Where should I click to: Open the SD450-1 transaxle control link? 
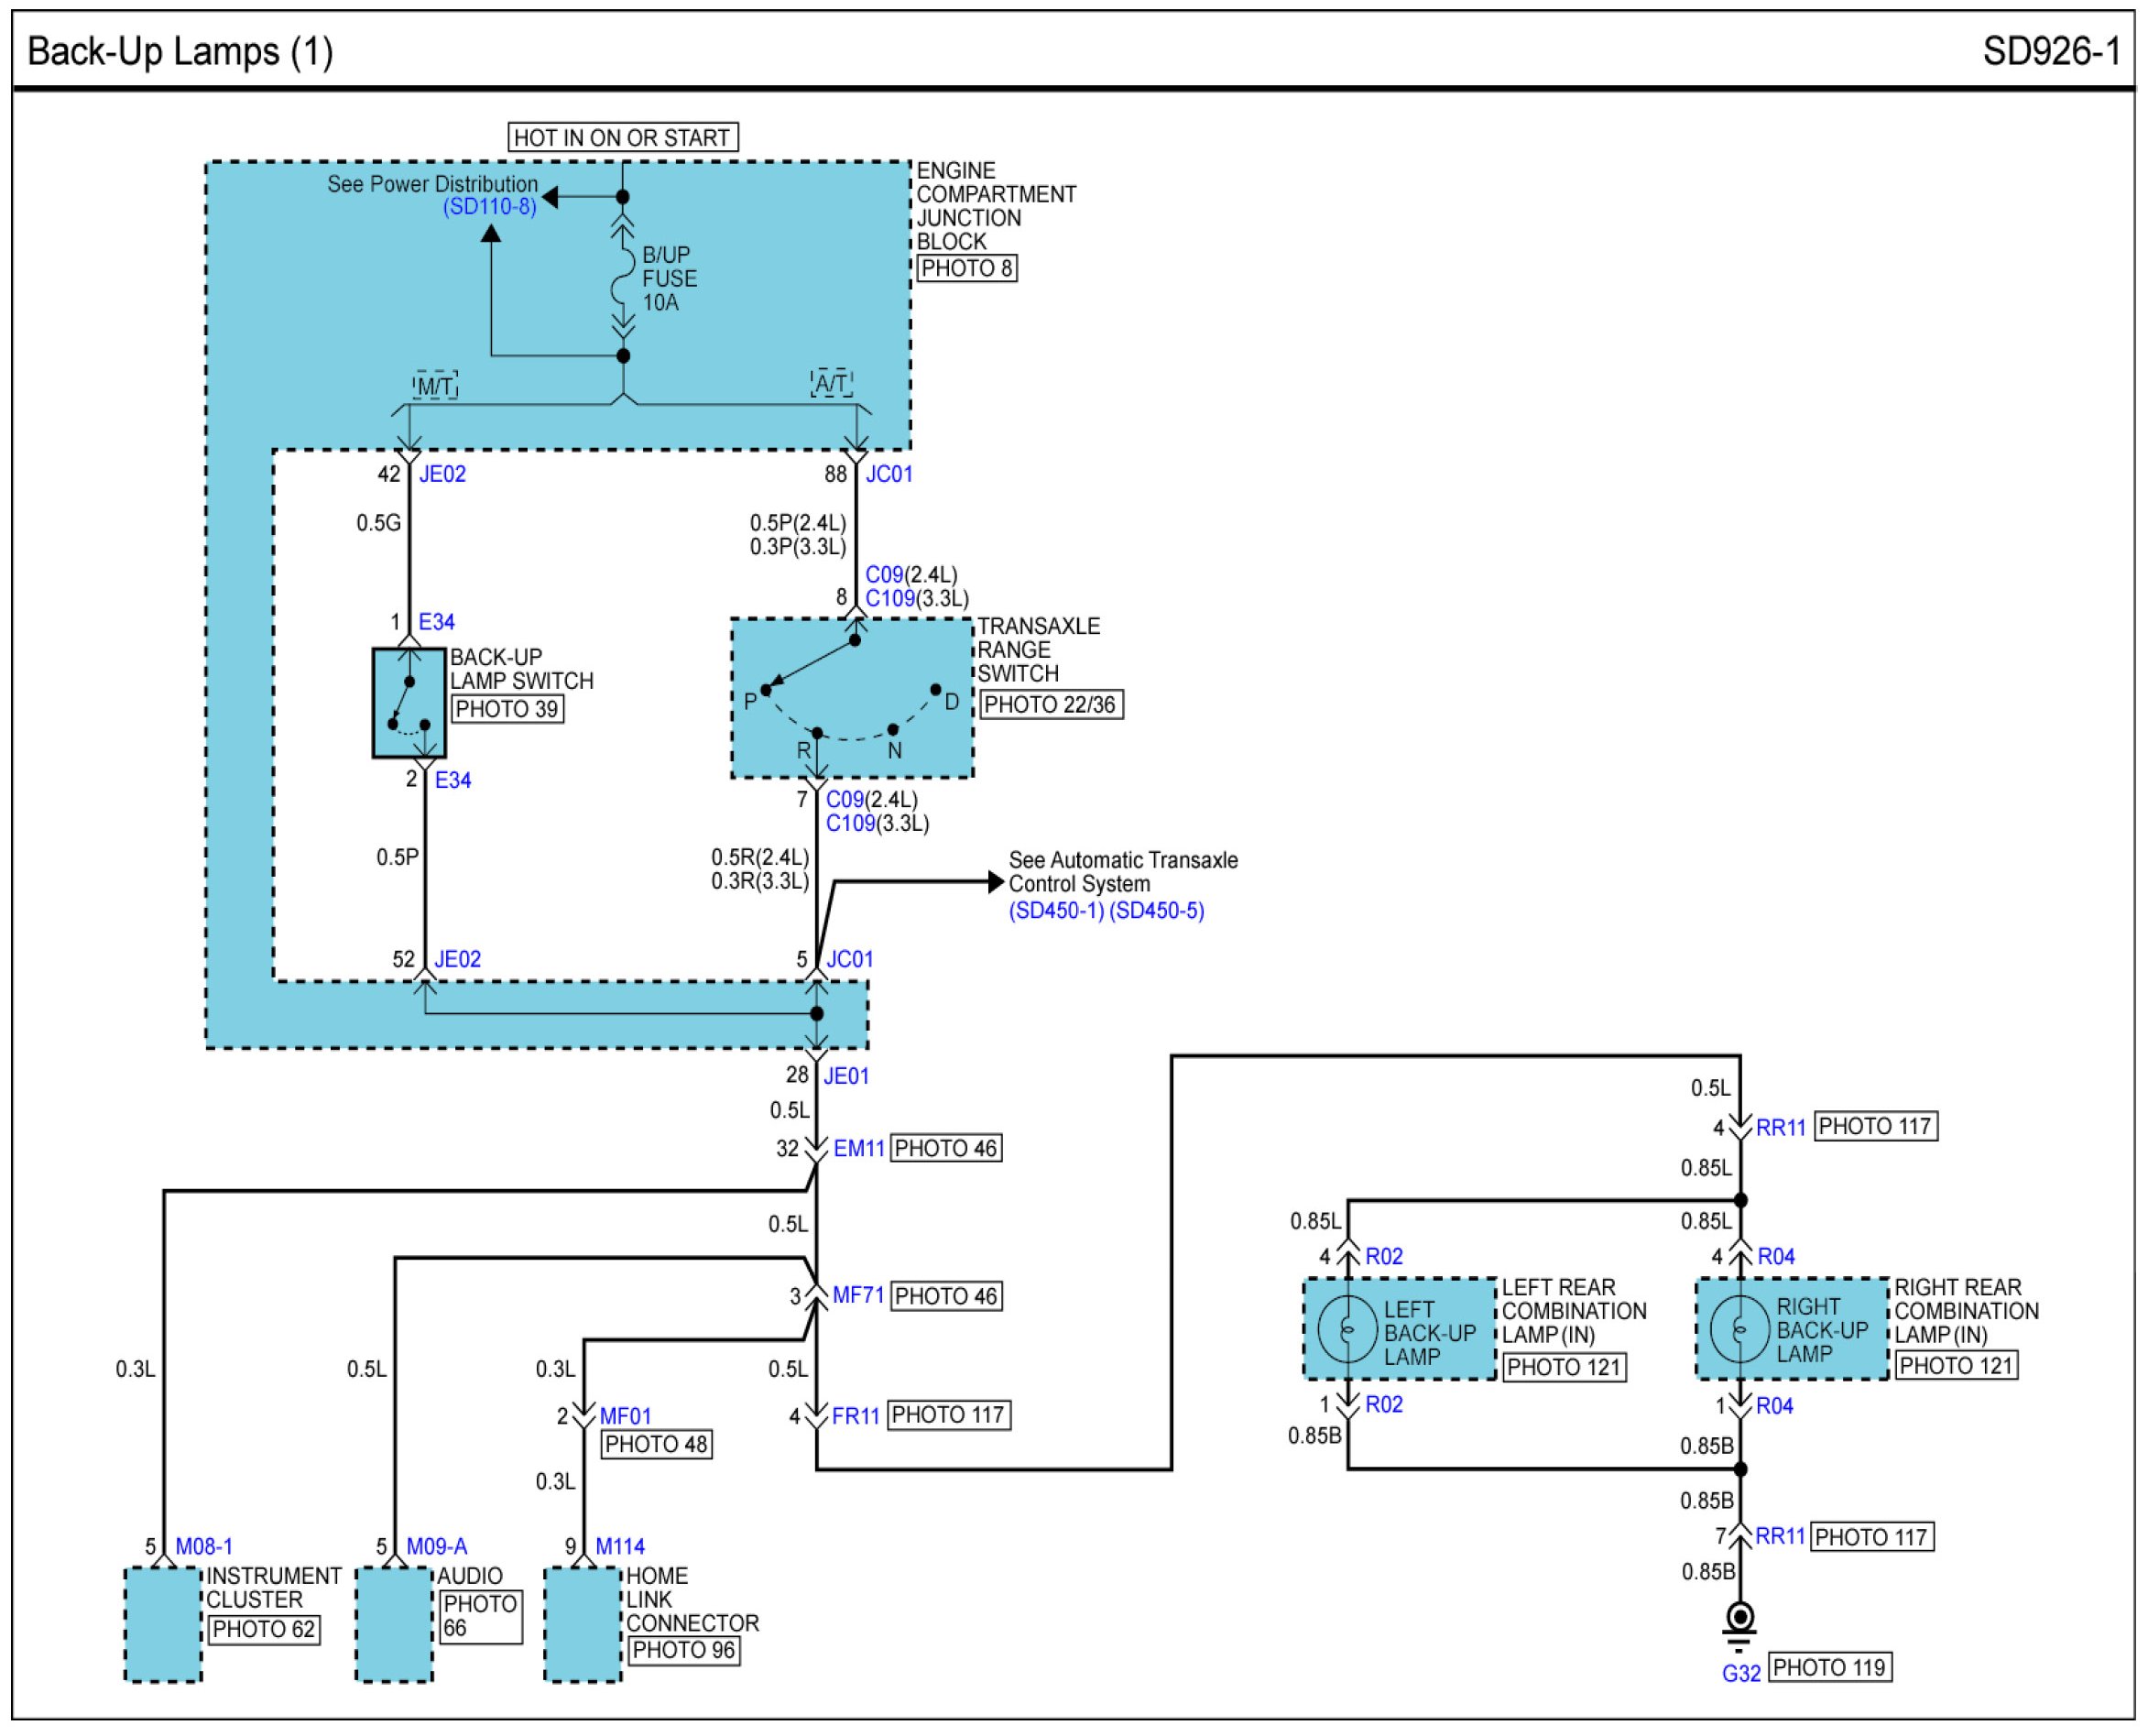[x=1056, y=911]
